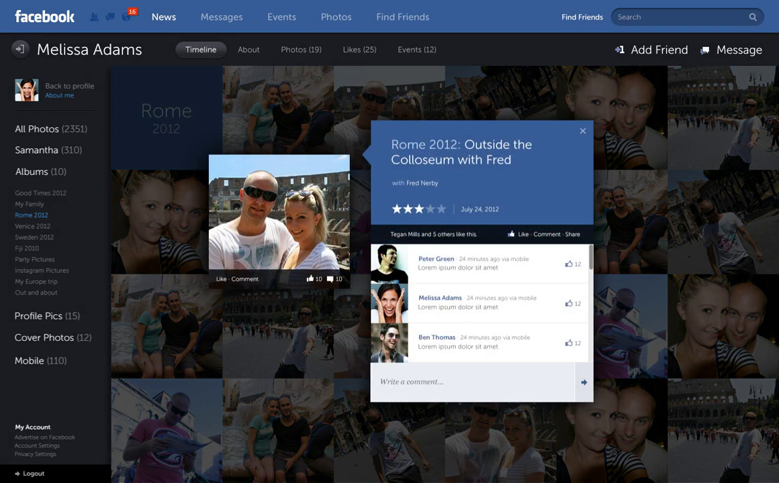This screenshot has width=779, height=483.
Task: Open the Likes (25) tab
Action: pos(359,50)
